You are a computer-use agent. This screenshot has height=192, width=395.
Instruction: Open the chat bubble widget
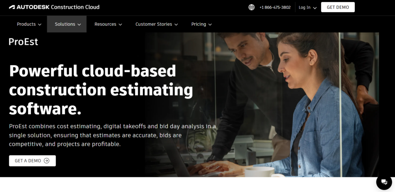point(384,182)
